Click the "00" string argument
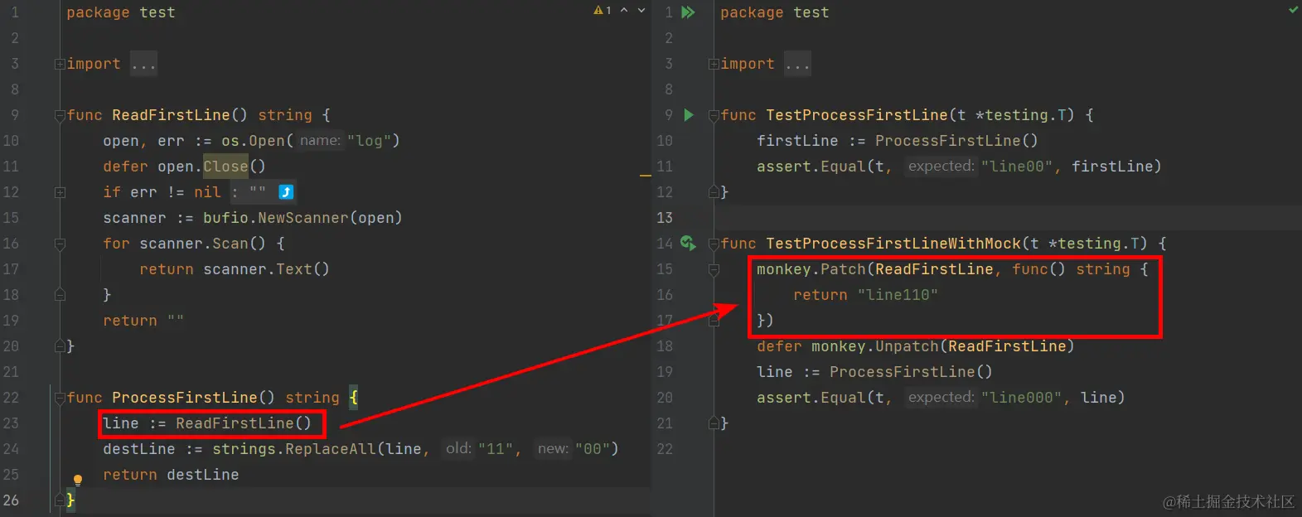Viewport: 1302px width, 517px height. point(592,449)
